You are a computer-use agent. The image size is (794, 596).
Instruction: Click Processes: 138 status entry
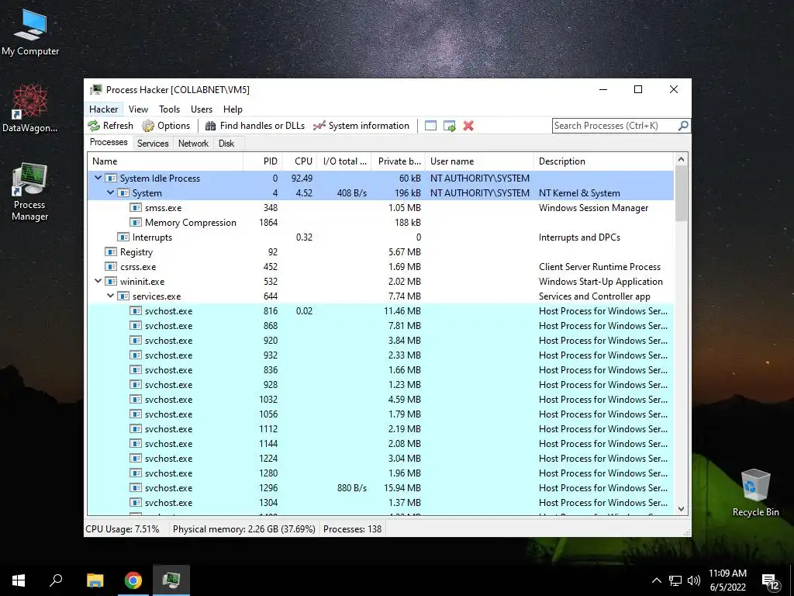[353, 529]
